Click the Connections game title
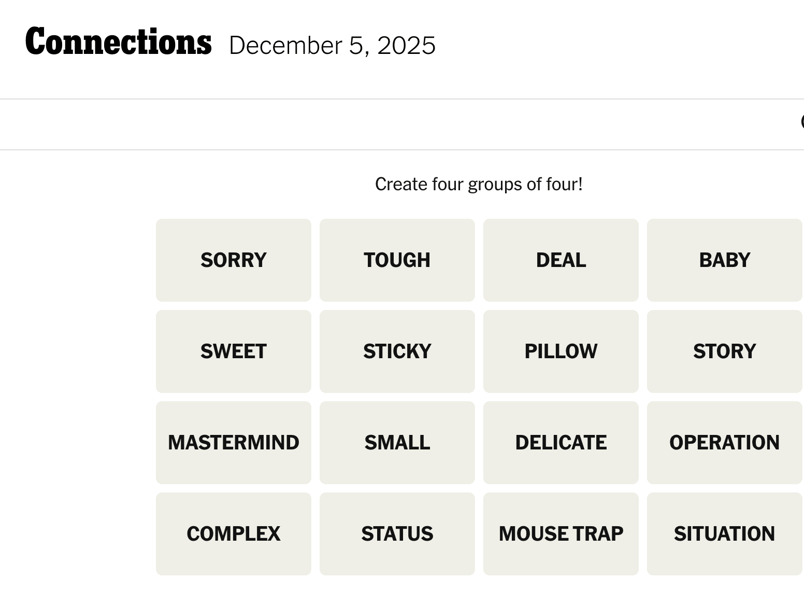This screenshot has height=592, width=804. click(x=118, y=43)
